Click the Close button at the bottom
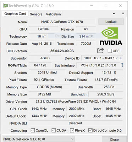This screenshot has height=142, width=132. (x=114, y=140)
